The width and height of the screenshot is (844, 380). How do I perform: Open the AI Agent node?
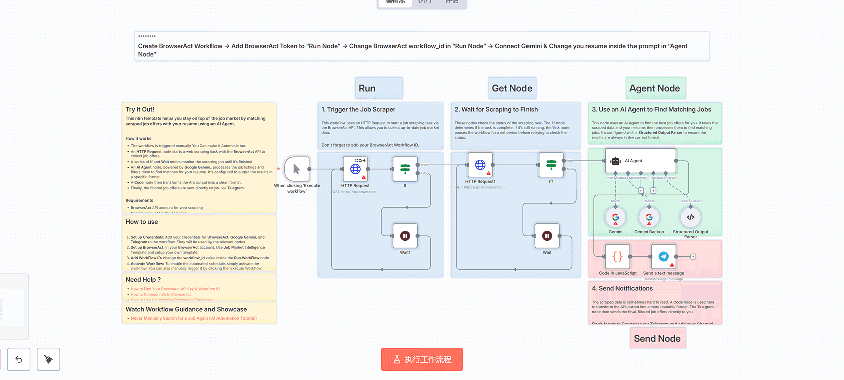tap(641, 161)
